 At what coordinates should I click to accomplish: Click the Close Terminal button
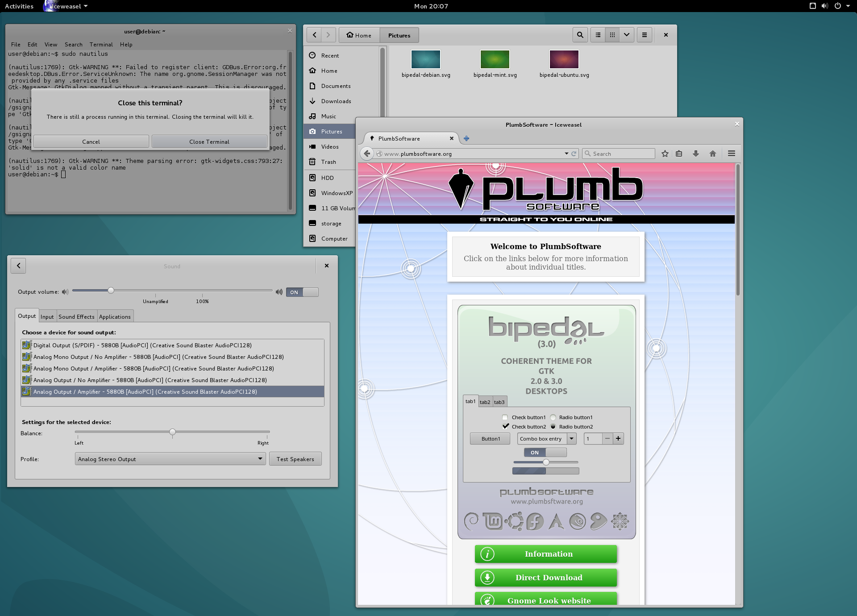pos(209,142)
